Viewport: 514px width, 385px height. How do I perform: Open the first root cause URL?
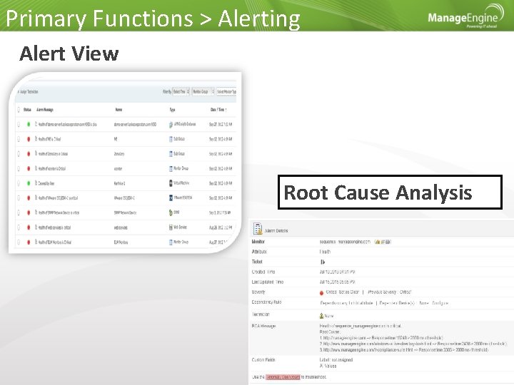pyautogui.click(x=345, y=338)
